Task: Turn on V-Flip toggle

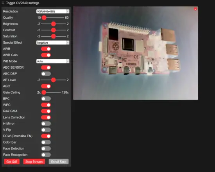Action: [46, 130]
